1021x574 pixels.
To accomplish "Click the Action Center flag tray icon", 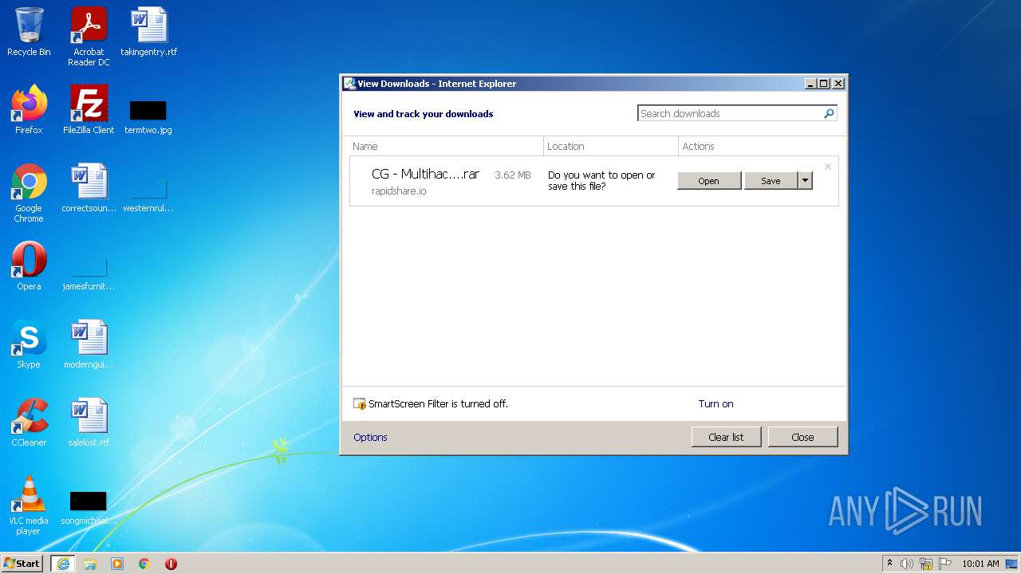I will pyautogui.click(x=945, y=564).
